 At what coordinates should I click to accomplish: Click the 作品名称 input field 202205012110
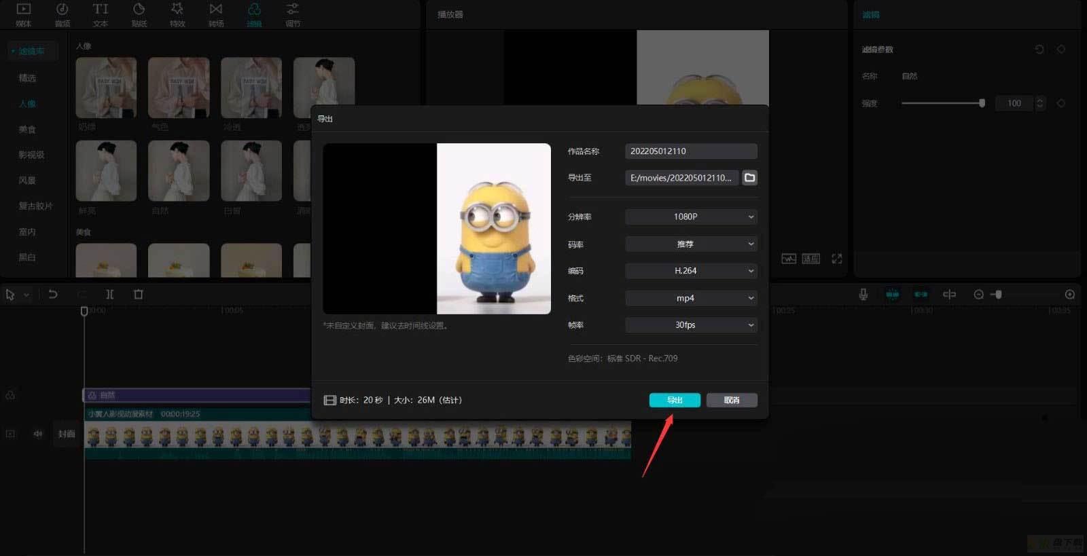[x=691, y=151]
